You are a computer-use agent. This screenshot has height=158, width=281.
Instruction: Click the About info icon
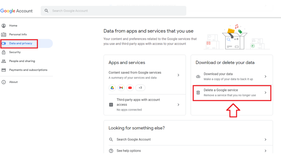[4, 82]
